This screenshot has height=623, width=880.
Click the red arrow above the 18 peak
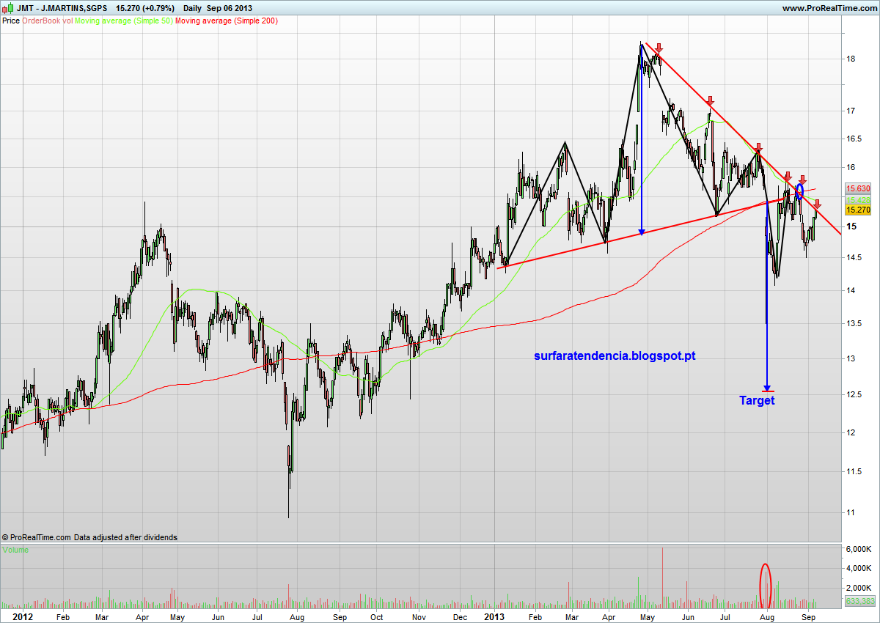[x=659, y=48]
